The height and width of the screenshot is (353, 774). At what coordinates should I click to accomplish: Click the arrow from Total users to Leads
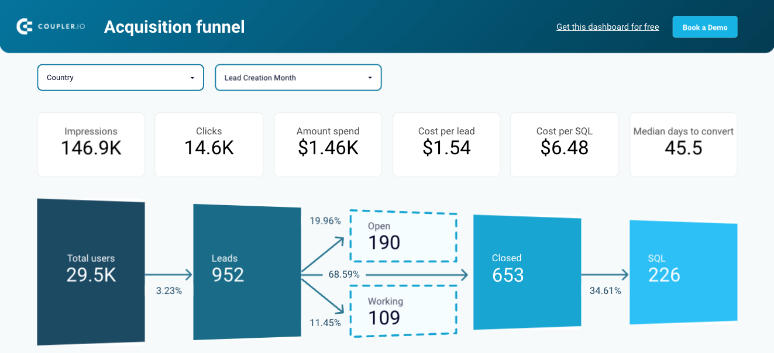tap(168, 275)
